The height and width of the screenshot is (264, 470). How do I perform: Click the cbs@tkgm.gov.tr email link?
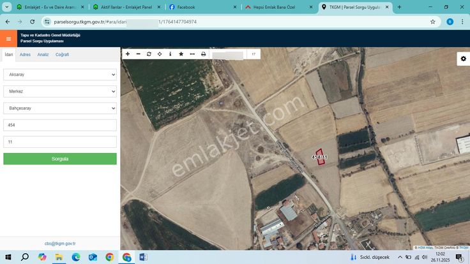(x=60, y=244)
